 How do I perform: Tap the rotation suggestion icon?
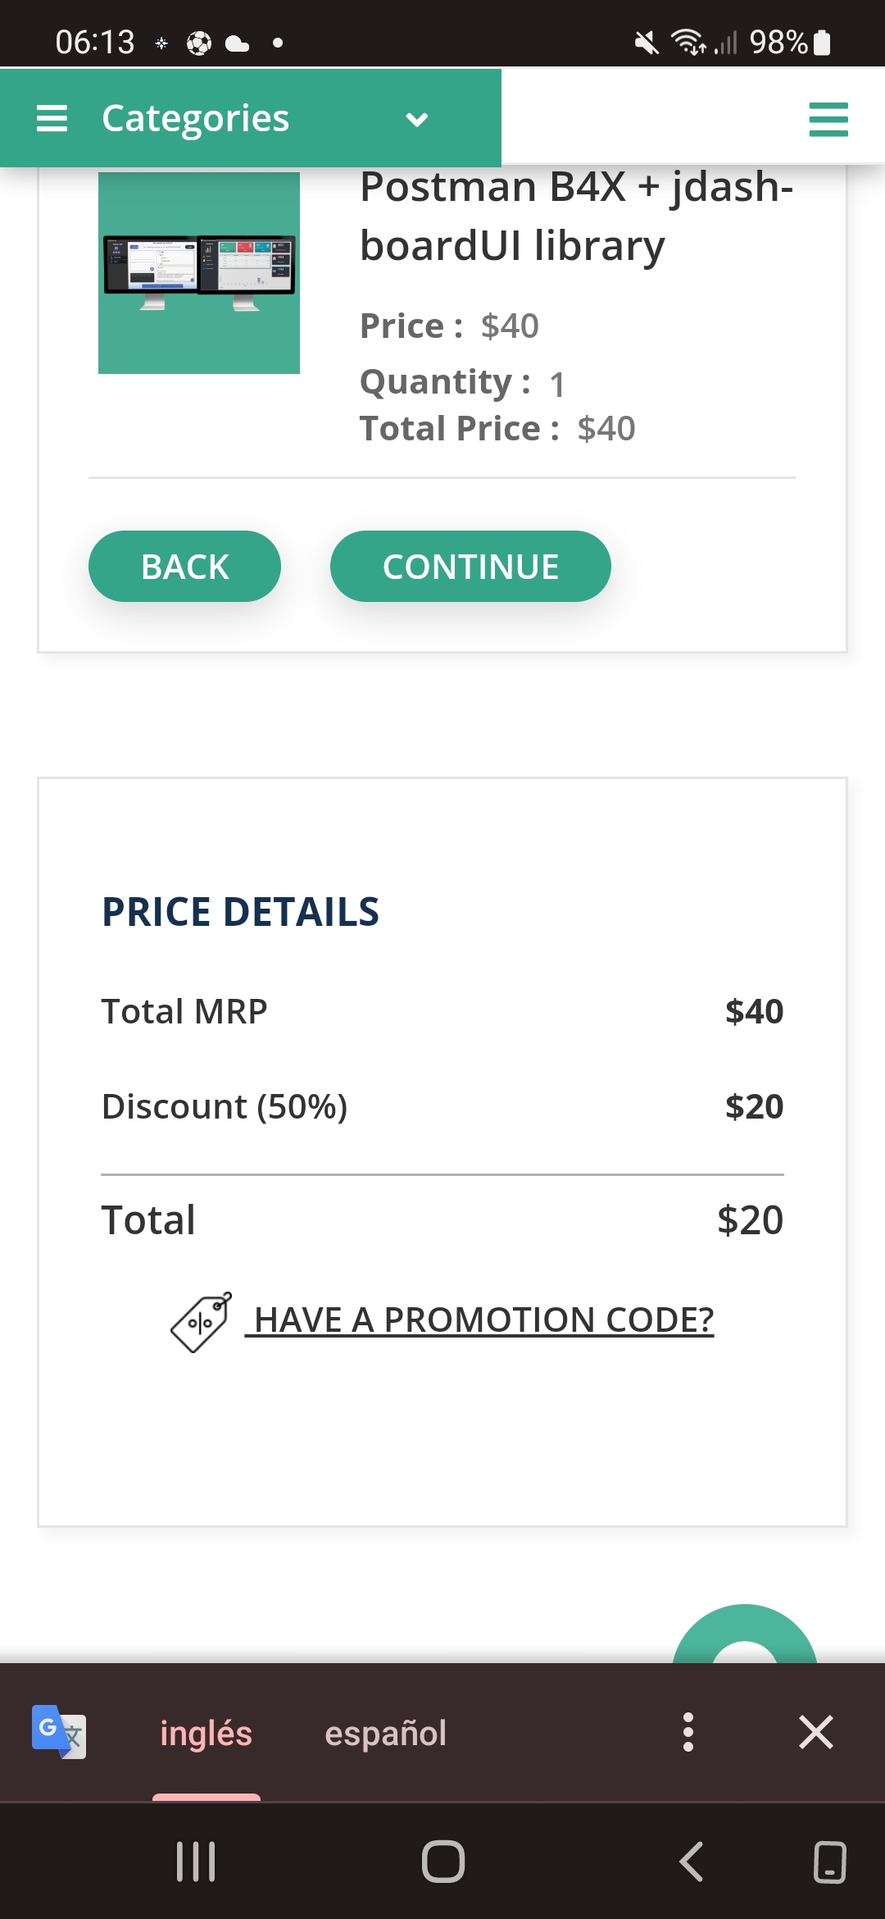(x=829, y=1862)
